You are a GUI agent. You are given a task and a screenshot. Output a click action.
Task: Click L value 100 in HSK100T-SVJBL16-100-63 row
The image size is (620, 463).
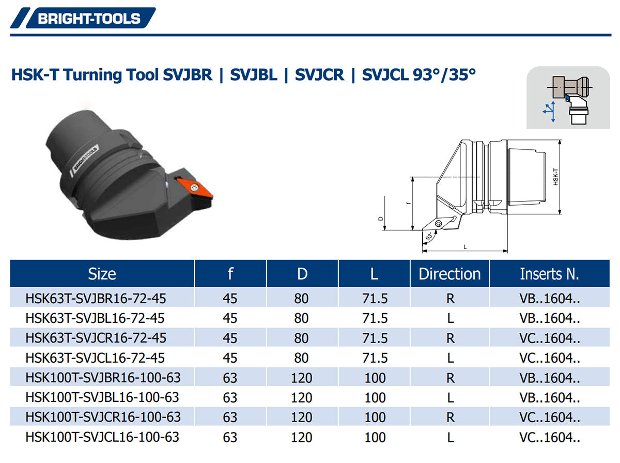[x=375, y=397]
